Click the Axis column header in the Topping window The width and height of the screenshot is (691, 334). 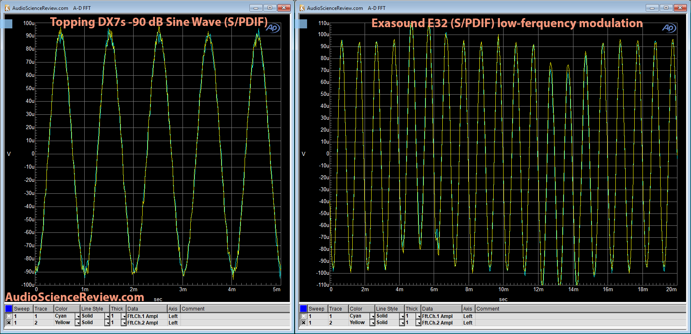(x=174, y=308)
